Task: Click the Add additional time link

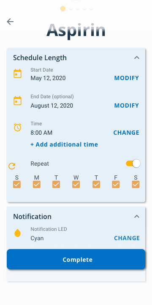Action: (64, 144)
